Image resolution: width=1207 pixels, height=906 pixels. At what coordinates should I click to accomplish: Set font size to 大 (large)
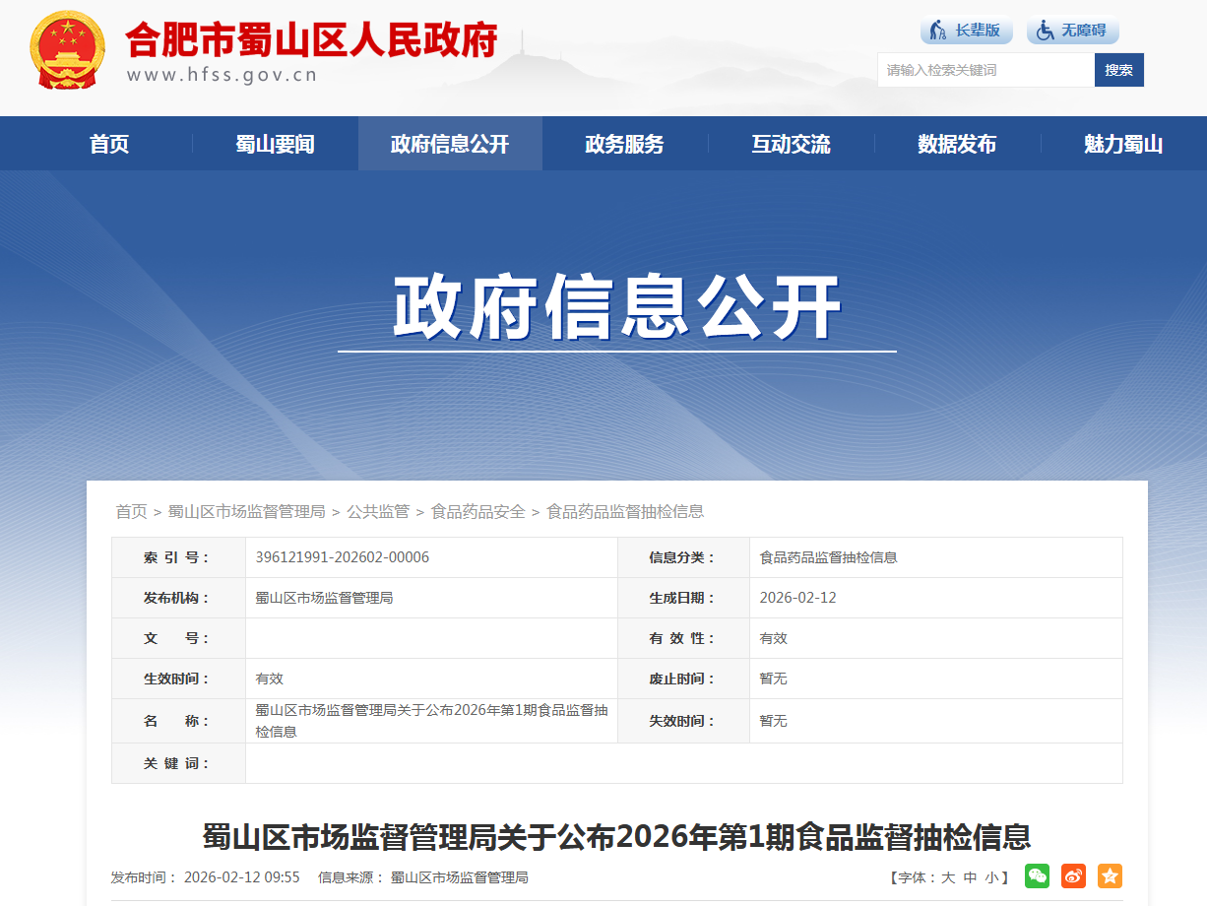[948, 877]
